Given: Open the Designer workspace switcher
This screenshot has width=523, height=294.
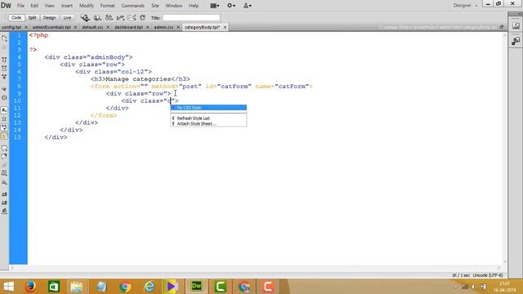Looking at the screenshot, I should (x=465, y=6).
